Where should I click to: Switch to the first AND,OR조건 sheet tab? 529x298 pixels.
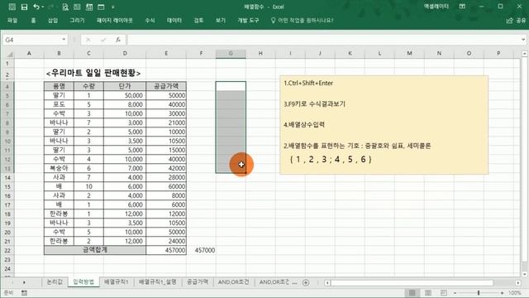click(x=233, y=282)
